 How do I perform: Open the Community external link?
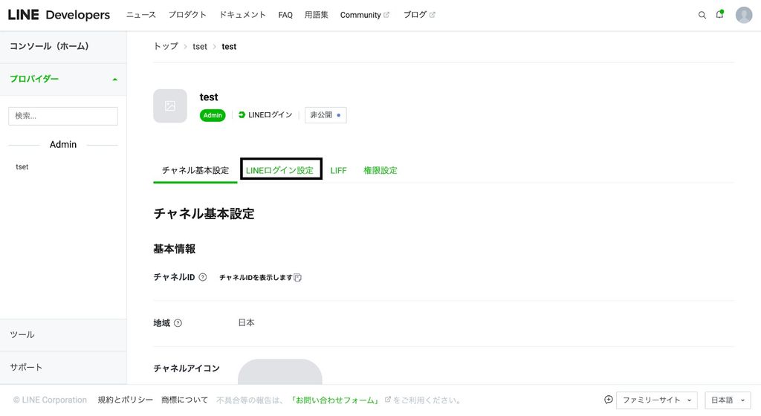point(364,15)
